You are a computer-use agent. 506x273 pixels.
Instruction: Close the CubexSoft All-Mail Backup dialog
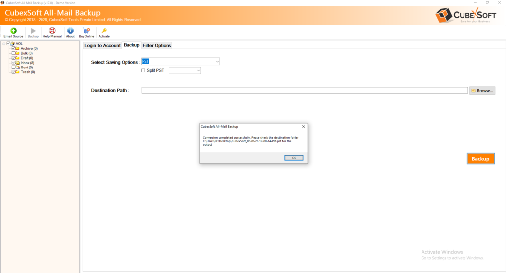click(304, 127)
